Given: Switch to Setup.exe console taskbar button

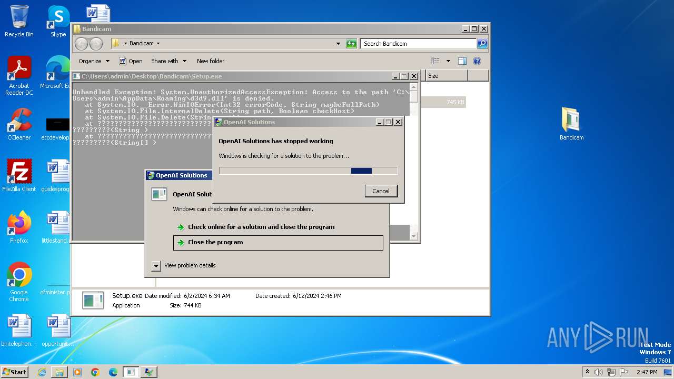Looking at the screenshot, I should 131,372.
